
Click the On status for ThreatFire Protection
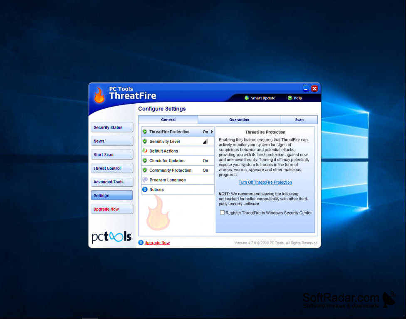coord(205,132)
